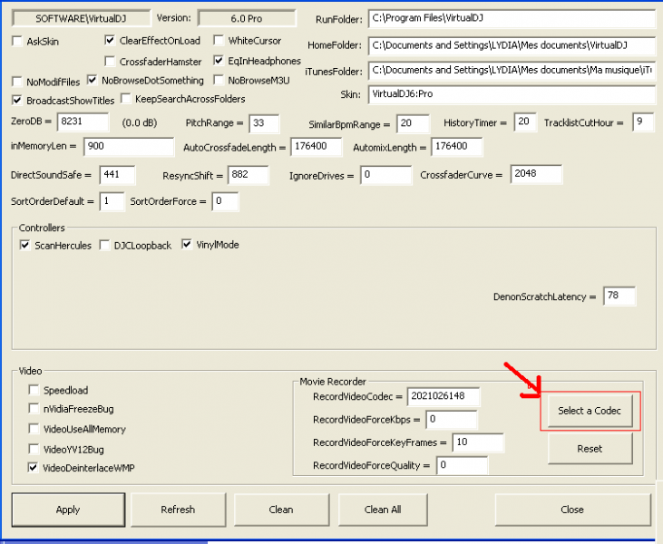Close the settings dialog with Close button
The width and height of the screenshot is (663, 544).
point(572,510)
